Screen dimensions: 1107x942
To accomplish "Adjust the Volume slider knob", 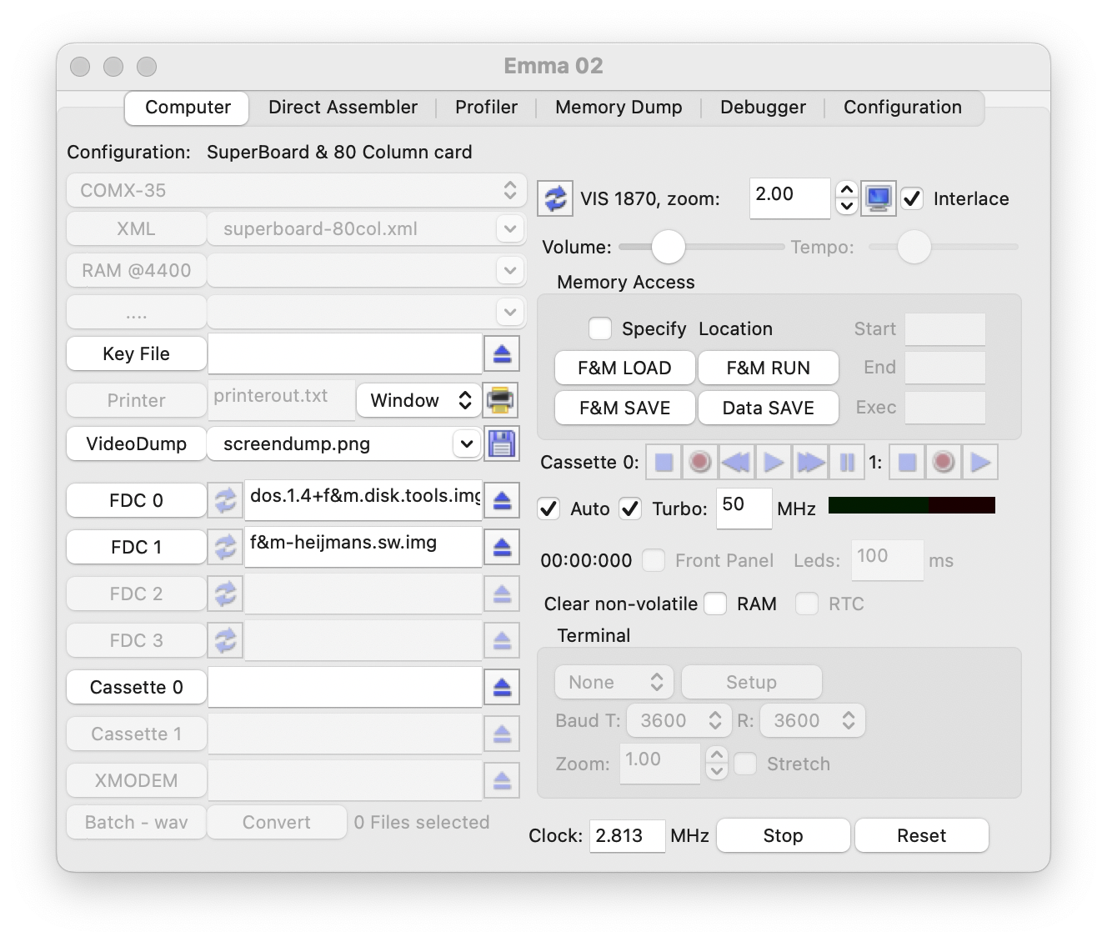I will point(668,247).
